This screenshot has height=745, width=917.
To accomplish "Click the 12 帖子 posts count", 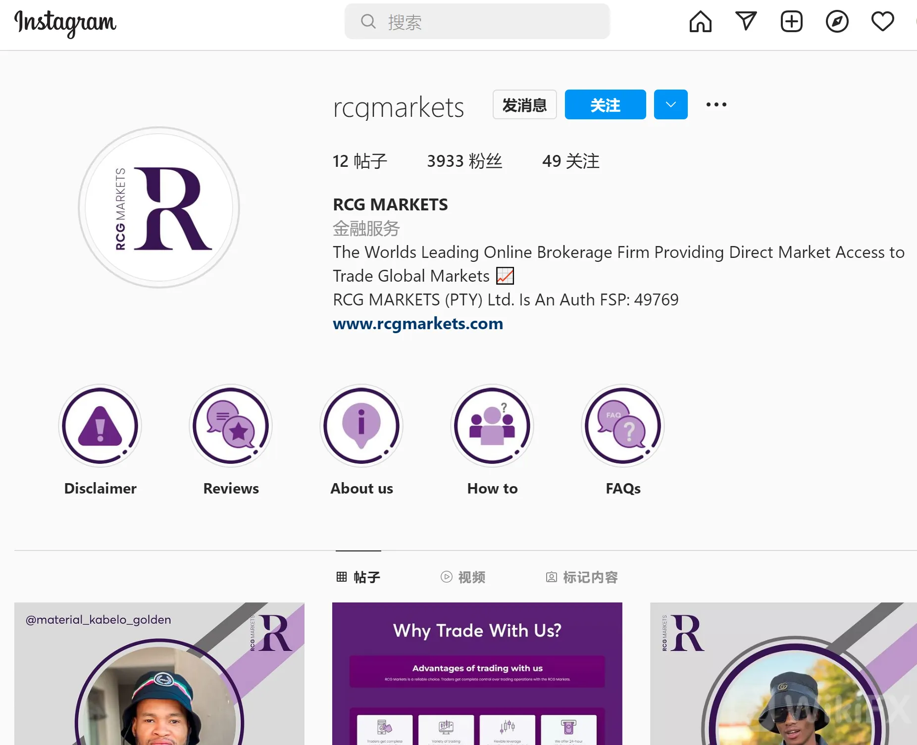I will tap(360, 161).
